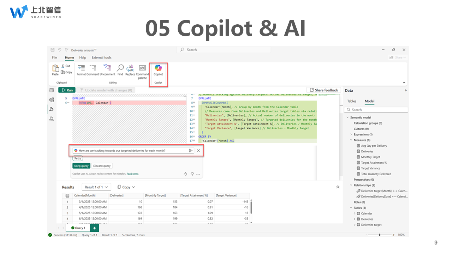Click the Redo arrow icon
The width and height of the screenshot is (452, 254).
click(x=66, y=50)
